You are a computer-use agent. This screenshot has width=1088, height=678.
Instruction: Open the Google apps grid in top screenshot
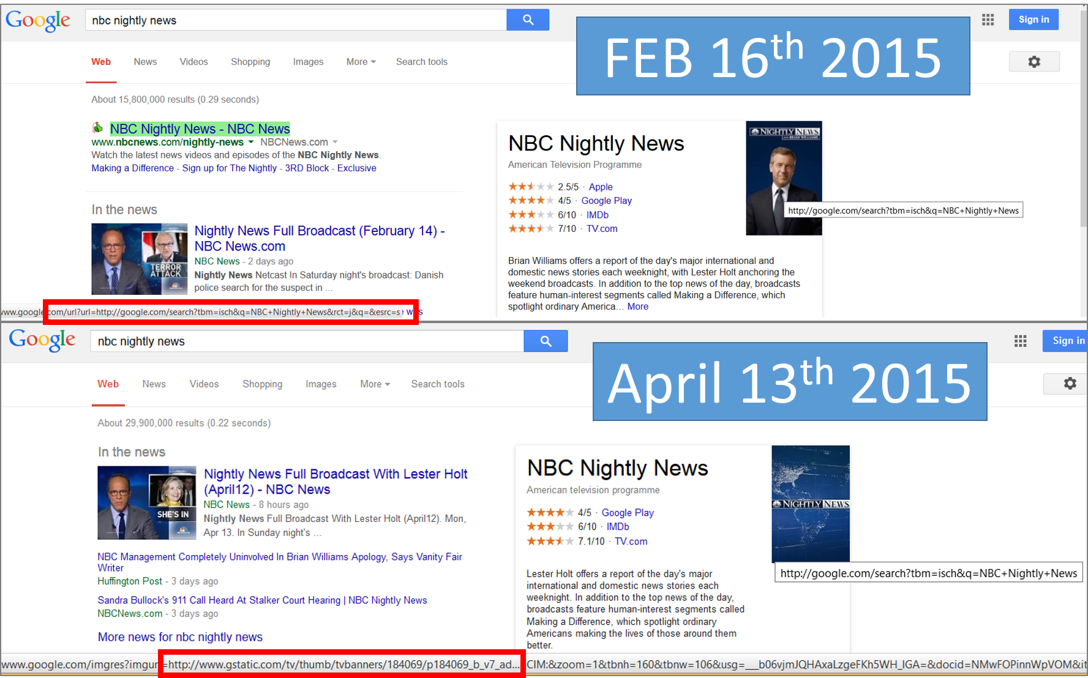point(988,19)
